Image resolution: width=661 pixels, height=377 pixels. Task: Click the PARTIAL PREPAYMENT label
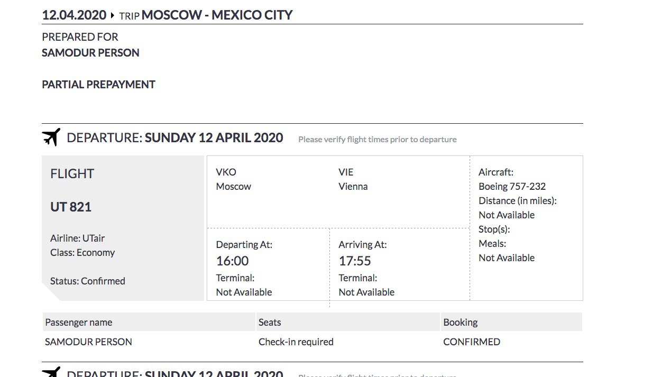click(x=98, y=85)
